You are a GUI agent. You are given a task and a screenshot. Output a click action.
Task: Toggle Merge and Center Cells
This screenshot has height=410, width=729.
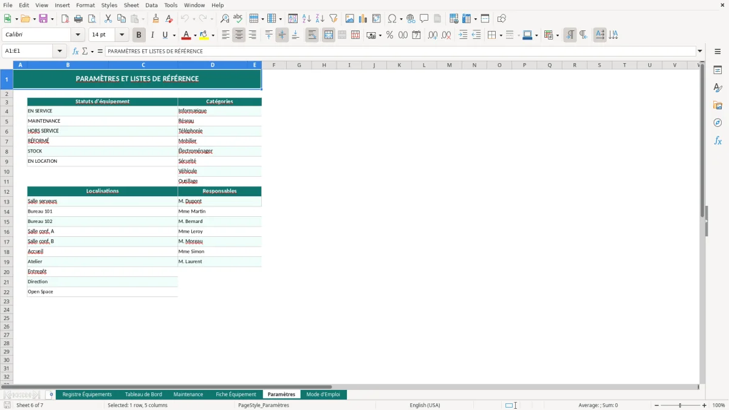click(329, 35)
